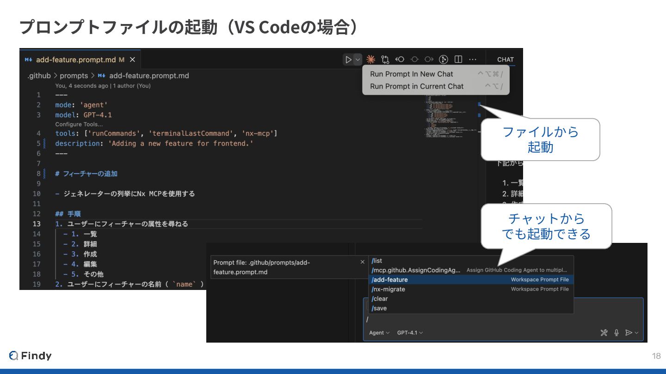Open the dropdown arrow beside Run Prompt
Viewport: 666px width, 374px height.
point(358,59)
